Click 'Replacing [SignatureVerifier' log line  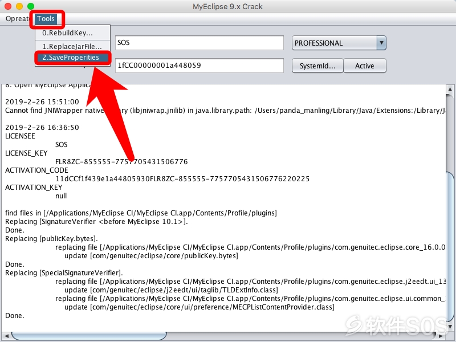click(x=96, y=222)
